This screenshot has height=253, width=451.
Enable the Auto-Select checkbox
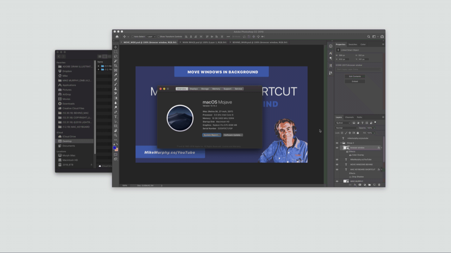[x=133, y=37]
